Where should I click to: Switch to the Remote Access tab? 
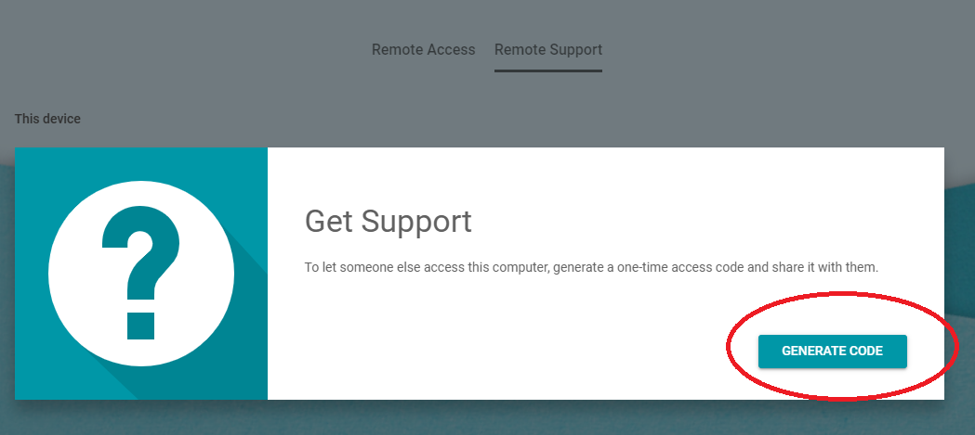click(423, 50)
